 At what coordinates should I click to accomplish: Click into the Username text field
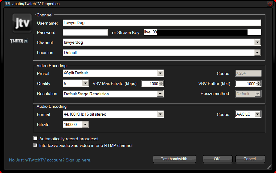[x=162, y=22]
